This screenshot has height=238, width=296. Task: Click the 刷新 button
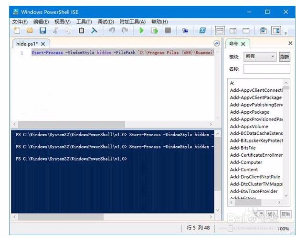285,57
